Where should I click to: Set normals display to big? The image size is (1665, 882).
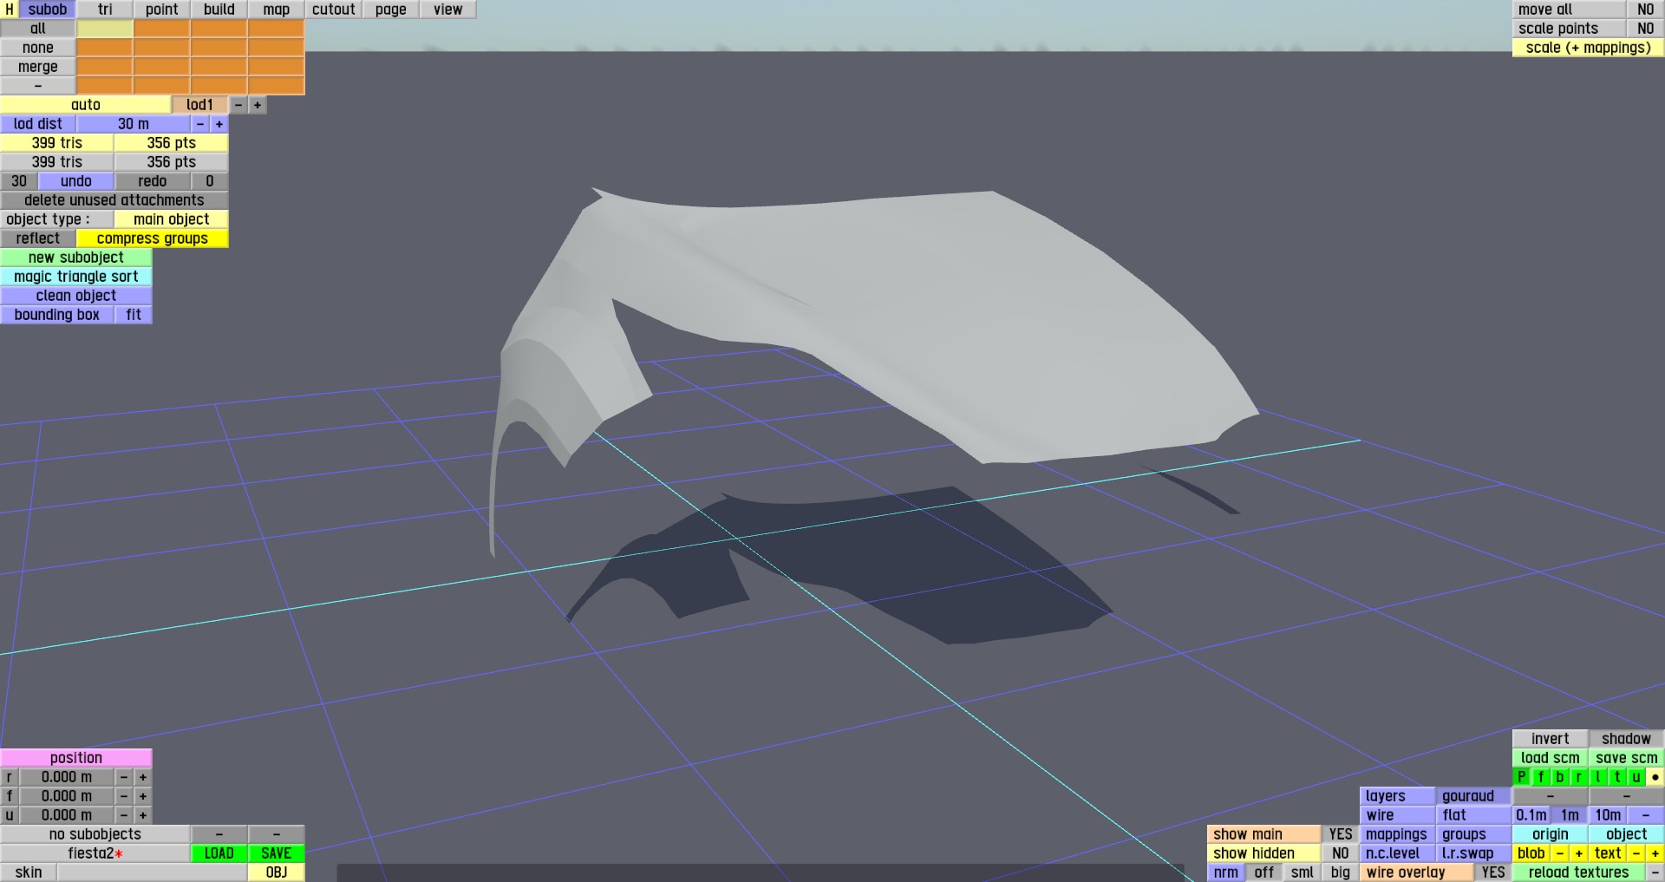pyautogui.click(x=1341, y=872)
